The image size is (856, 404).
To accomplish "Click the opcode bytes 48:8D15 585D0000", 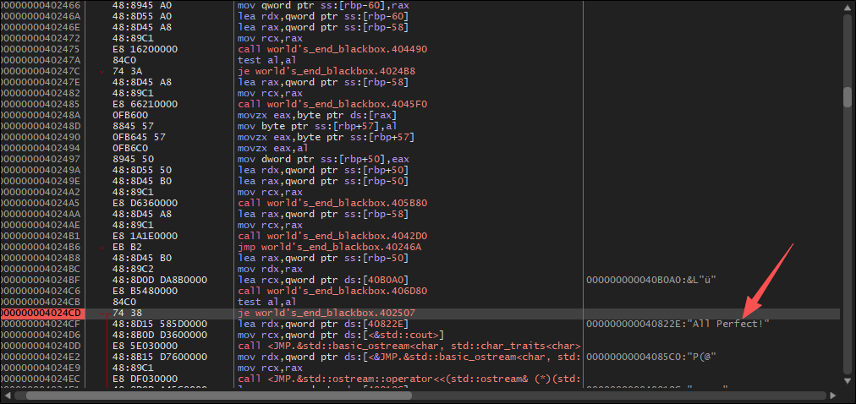I will click(159, 325).
